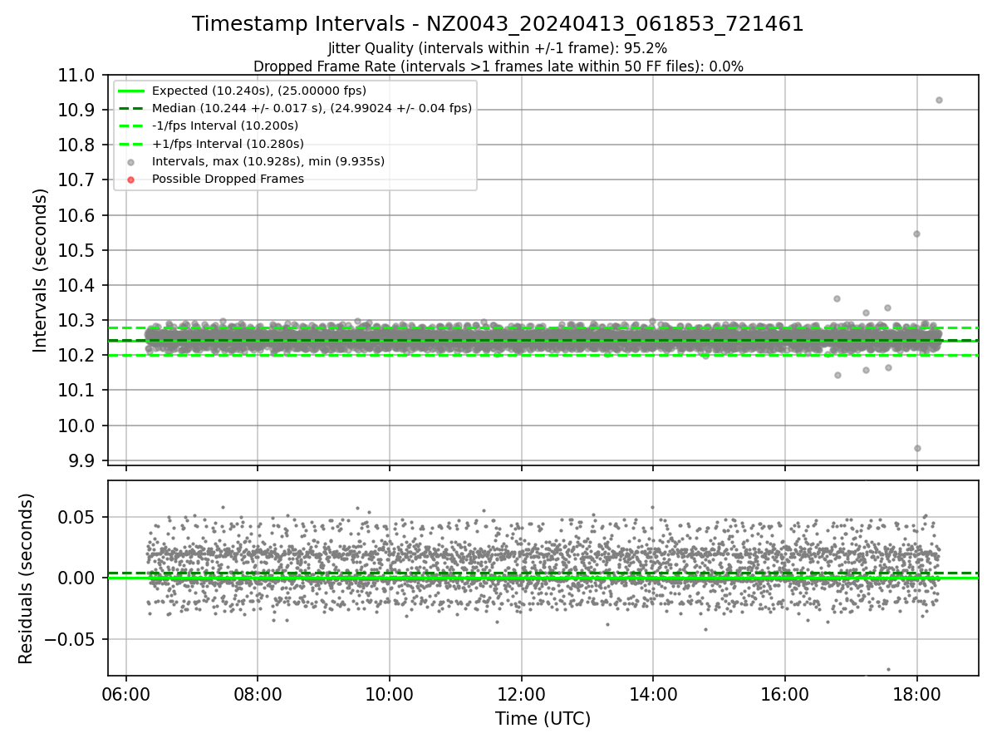Click the Time (UTC) x-axis label
This screenshot has width=997, height=748.
[x=543, y=719]
